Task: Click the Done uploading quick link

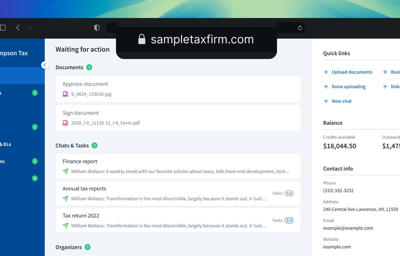Action: 348,87
